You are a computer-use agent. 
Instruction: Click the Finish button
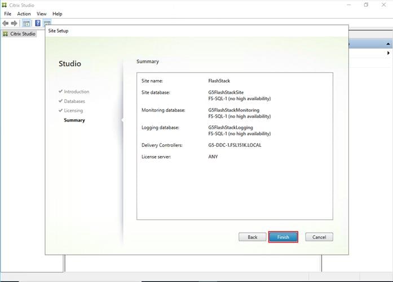click(x=283, y=237)
